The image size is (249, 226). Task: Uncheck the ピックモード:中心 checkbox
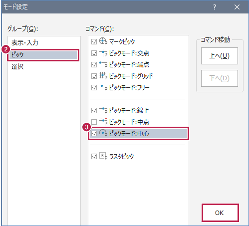coord(94,134)
